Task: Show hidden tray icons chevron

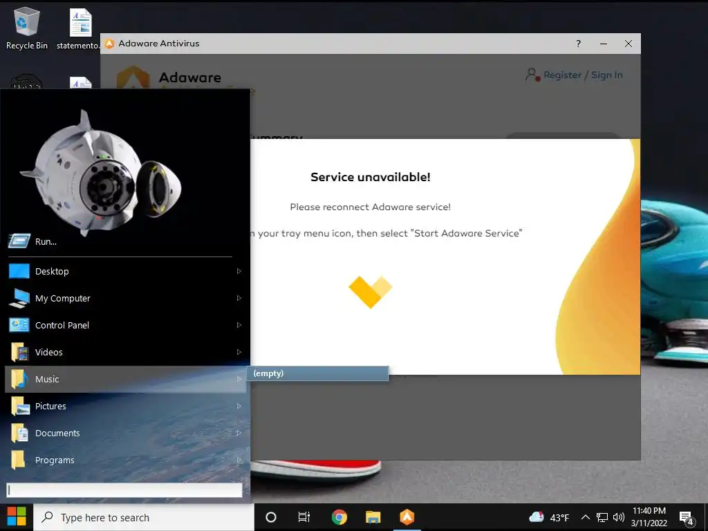Action: tap(585, 517)
